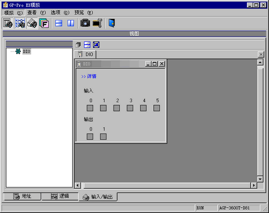Switch to the 逻辑 bottom tab
This screenshot has width=269, height=213.
pyautogui.click(x=60, y=196)
